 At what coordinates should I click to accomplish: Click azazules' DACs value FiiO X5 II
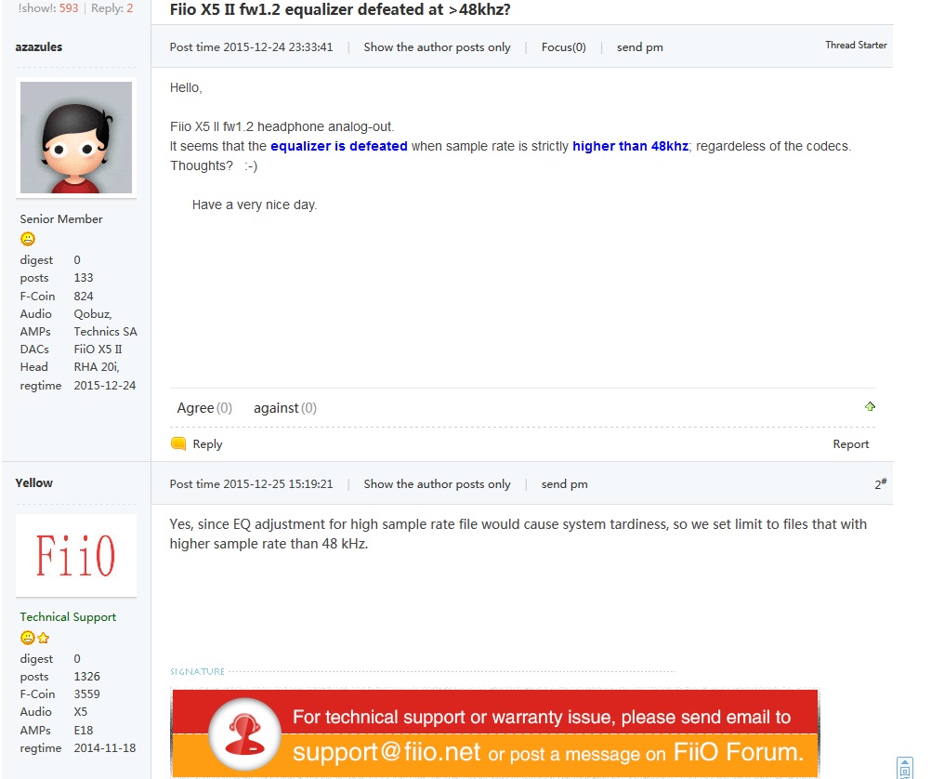[98, 349]
